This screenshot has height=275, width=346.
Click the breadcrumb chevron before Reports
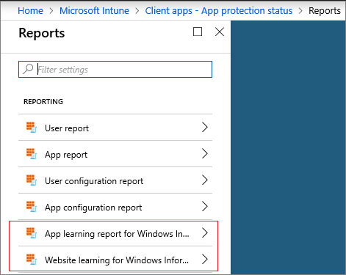coord(300,11)
